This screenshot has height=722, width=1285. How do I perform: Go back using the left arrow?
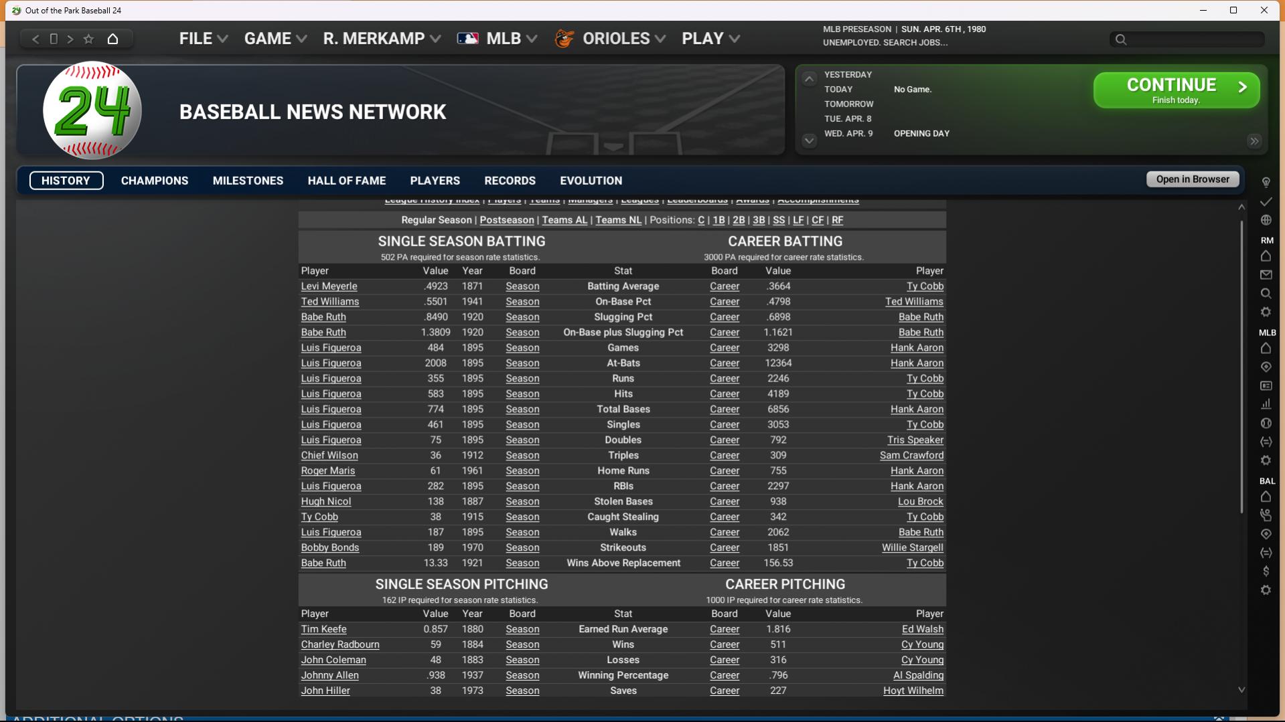click(x=35, y=39)
